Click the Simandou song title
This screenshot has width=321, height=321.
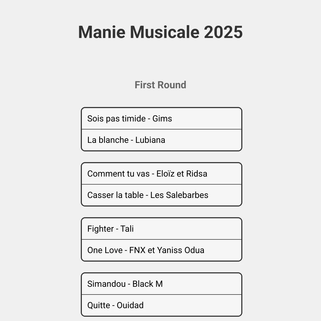106,284
